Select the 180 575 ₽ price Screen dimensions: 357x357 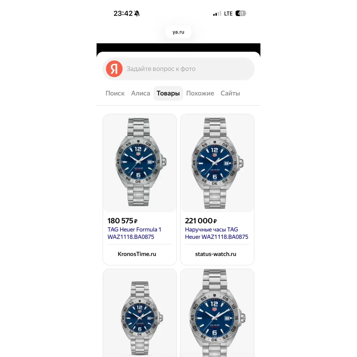122,221
